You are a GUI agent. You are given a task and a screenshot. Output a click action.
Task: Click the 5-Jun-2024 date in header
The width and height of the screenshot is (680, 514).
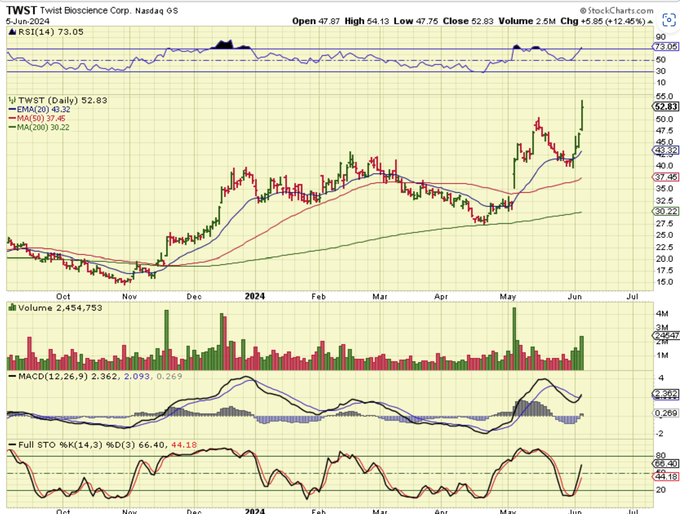pos(28,21)
